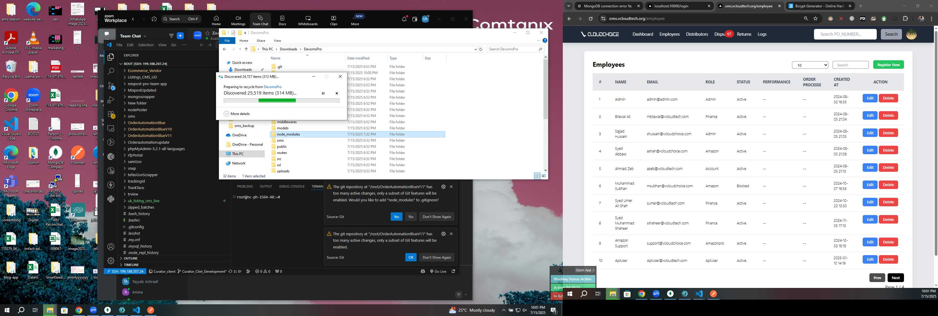Viewport: 938px width, 316px height.
Task: Select the node_modules folder row
Action: click(358, 134)
